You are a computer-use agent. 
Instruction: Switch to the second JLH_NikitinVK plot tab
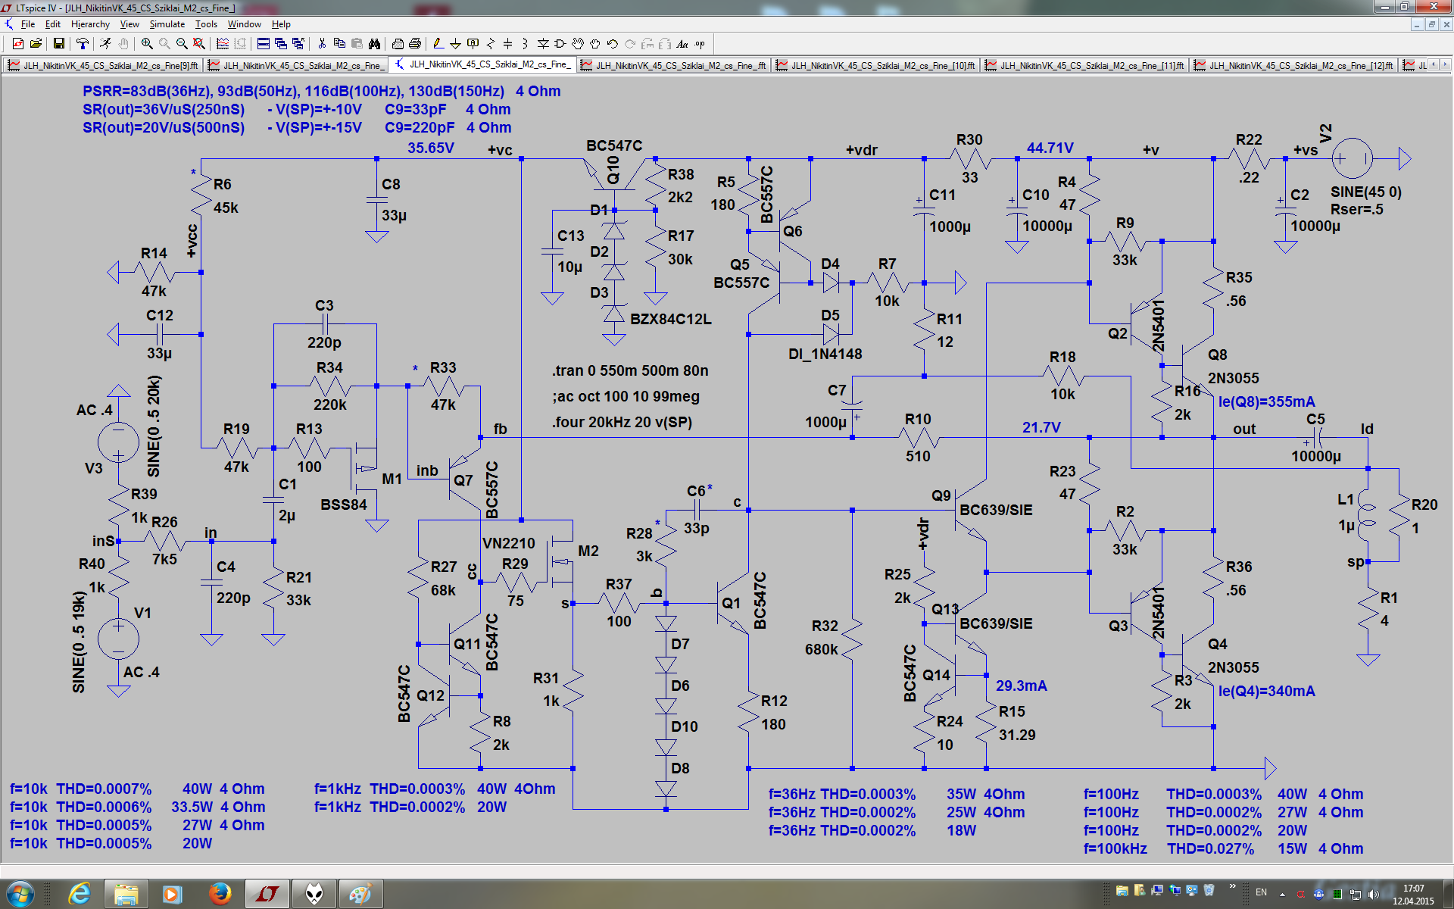coord(296,65)
